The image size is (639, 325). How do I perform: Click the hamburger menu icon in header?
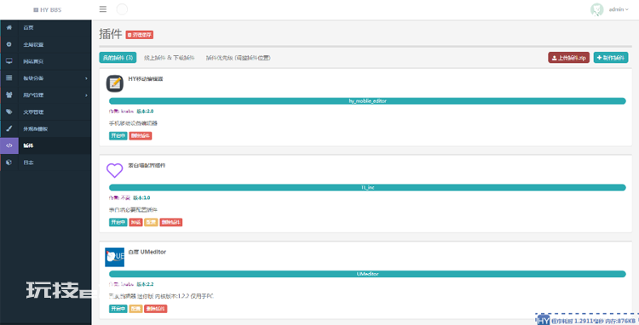[x=103, y=9]
